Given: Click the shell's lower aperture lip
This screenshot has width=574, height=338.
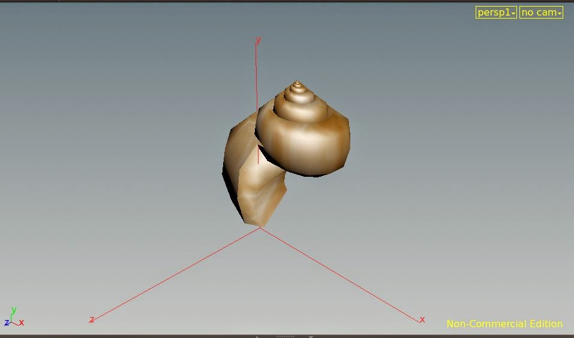Looking at the screenshot, I should pyautogui.click(x=255, y=210).
